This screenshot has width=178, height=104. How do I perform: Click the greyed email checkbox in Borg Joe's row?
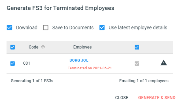(137, 64)
